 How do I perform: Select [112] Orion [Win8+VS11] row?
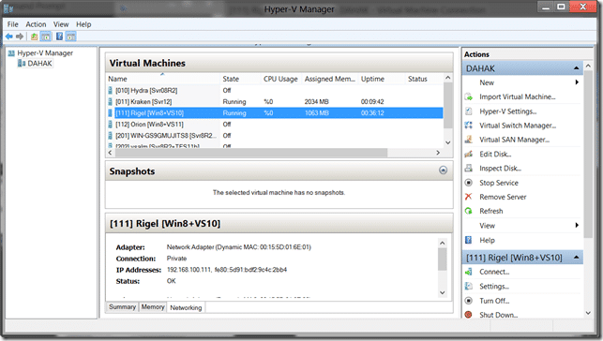275,125
